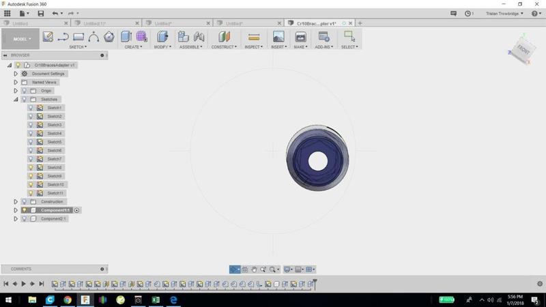Expand the Construction folder
This screenshot has width=546, height=307.
coord(16,202)
